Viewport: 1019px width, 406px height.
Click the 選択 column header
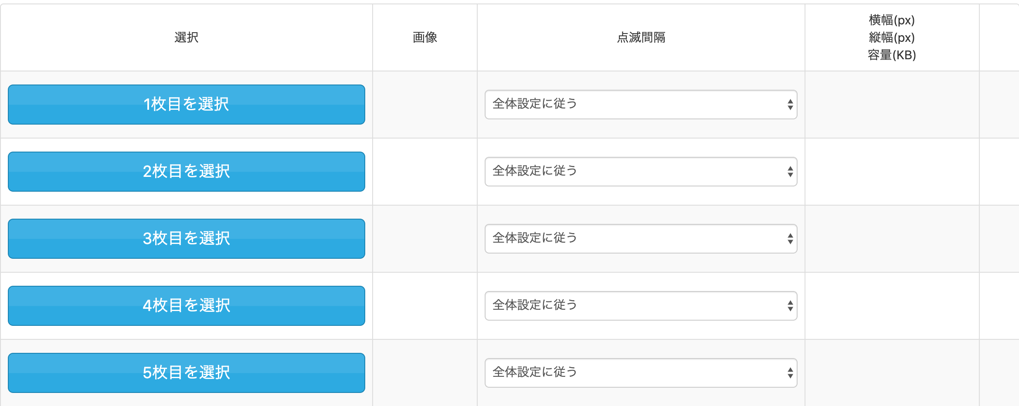[187, 37]
